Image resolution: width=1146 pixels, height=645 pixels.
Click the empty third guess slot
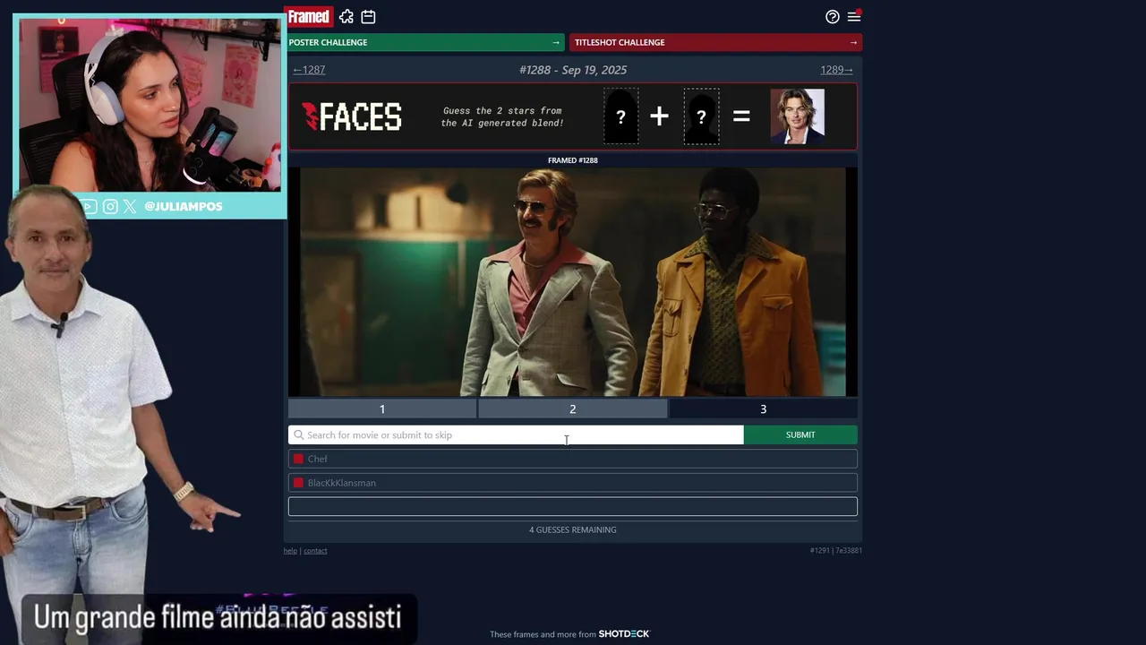point(573,506)
